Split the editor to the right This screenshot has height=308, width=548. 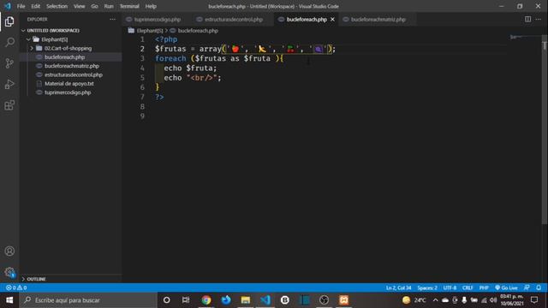(x=527, y=19)
